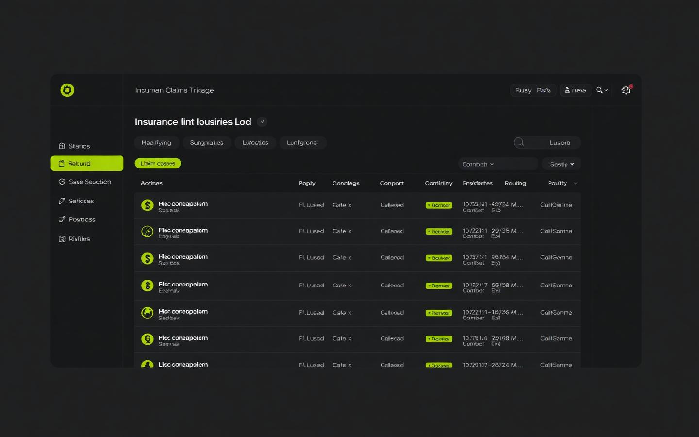Select the Stancs sidebar menu item
This screenshot has width=699, height=437.
tap(87, 146)
